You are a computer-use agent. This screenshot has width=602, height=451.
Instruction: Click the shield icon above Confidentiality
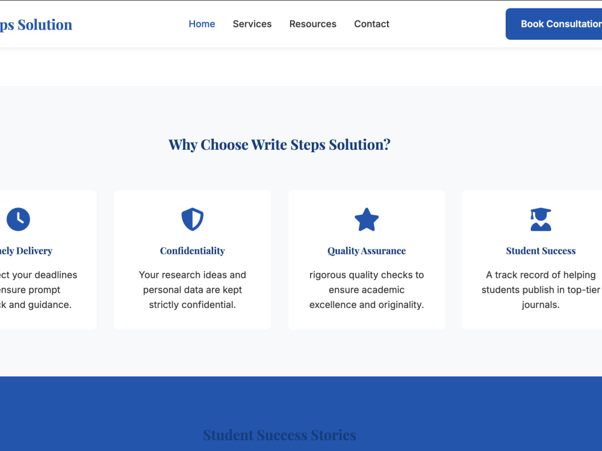click(x=193, y=219)
